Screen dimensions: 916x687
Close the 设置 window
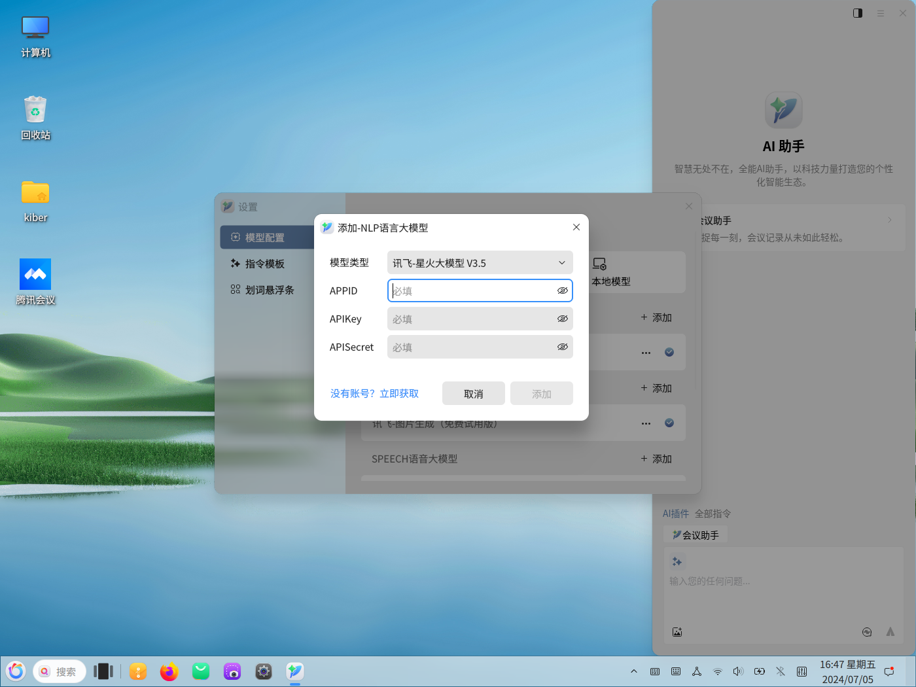[689, 206]
